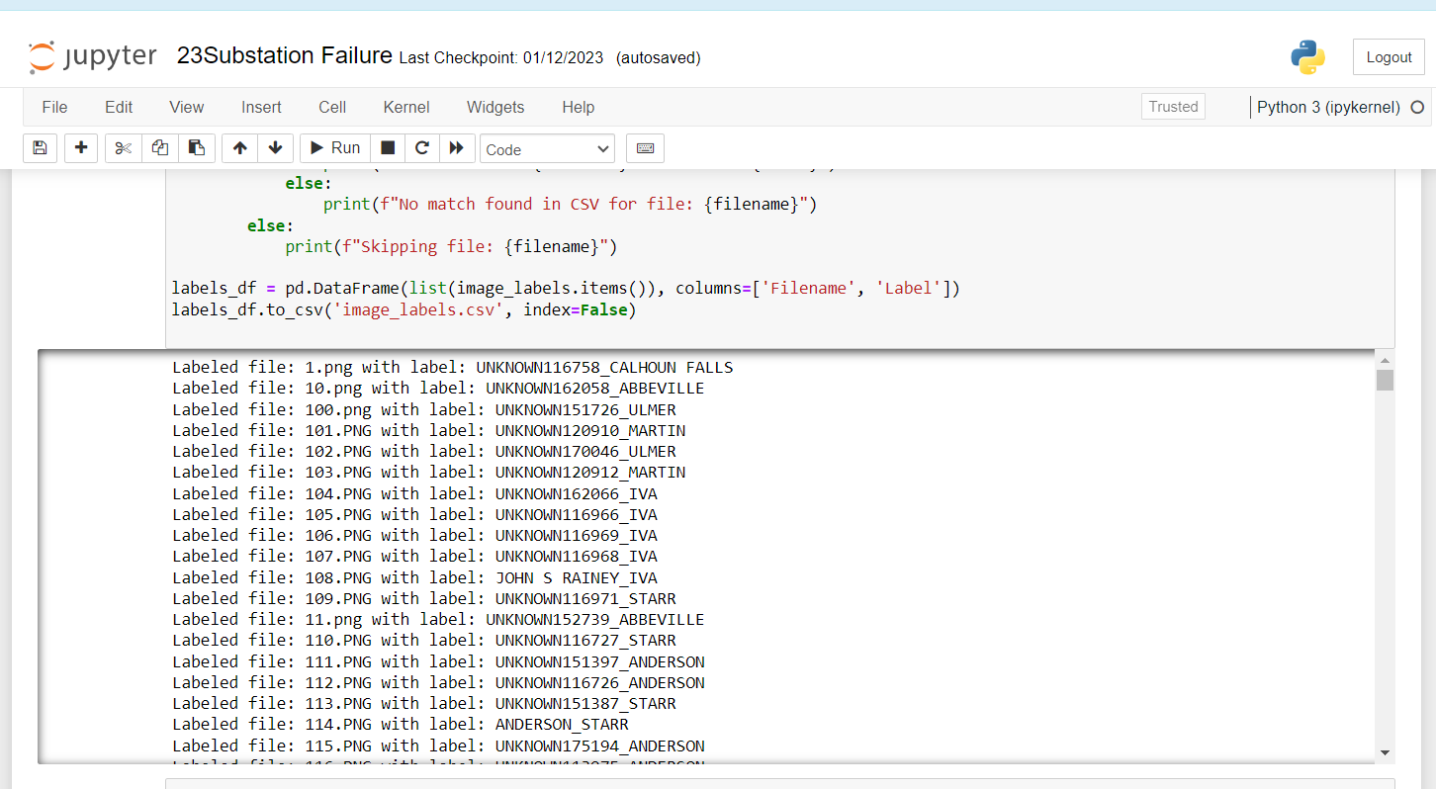Move the selected cell up
The width and height of the screenshot is (1436, 789).
pos(238,147)
